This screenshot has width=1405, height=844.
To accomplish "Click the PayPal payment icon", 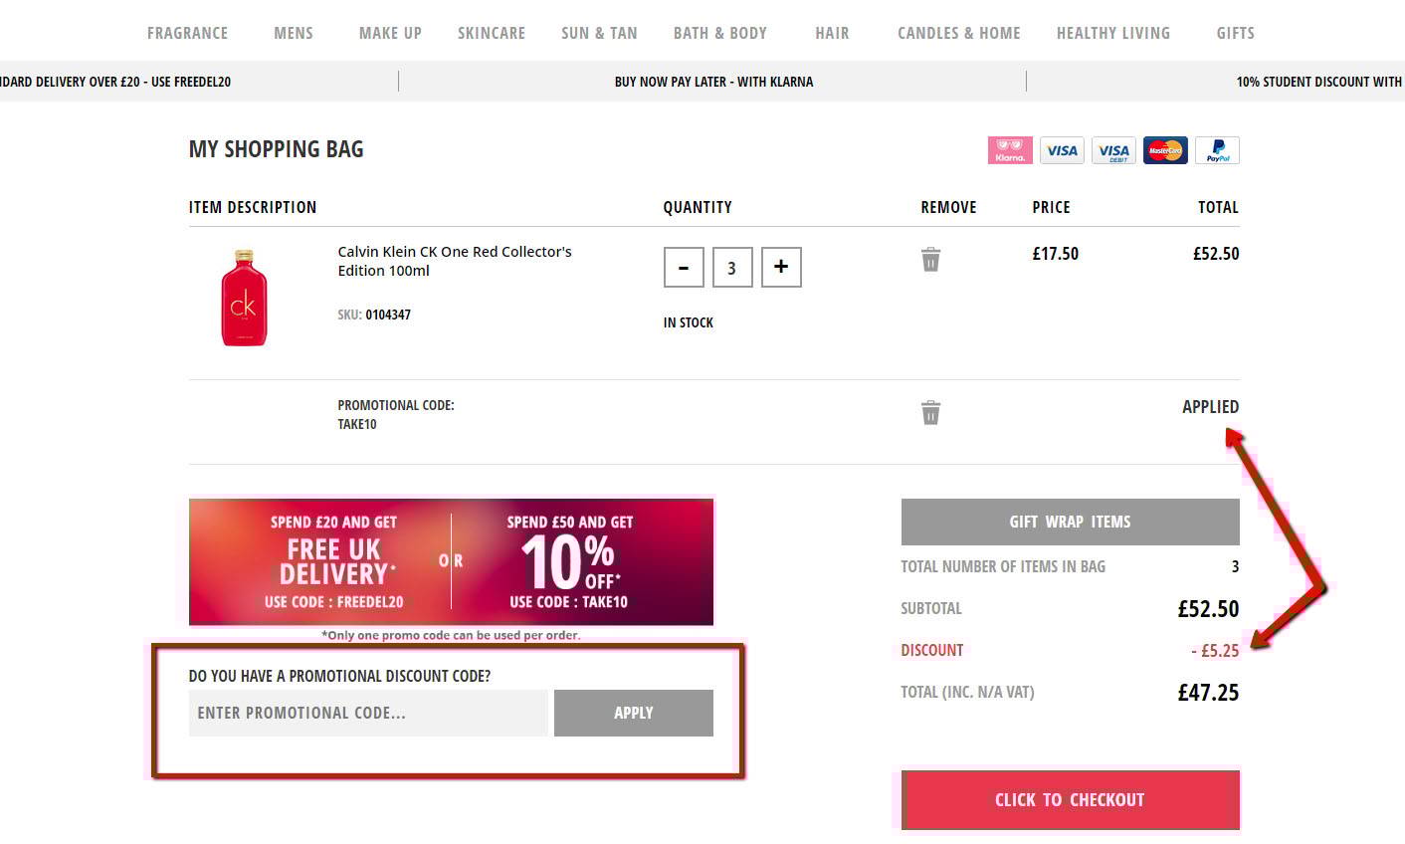I will point(1216,150).
